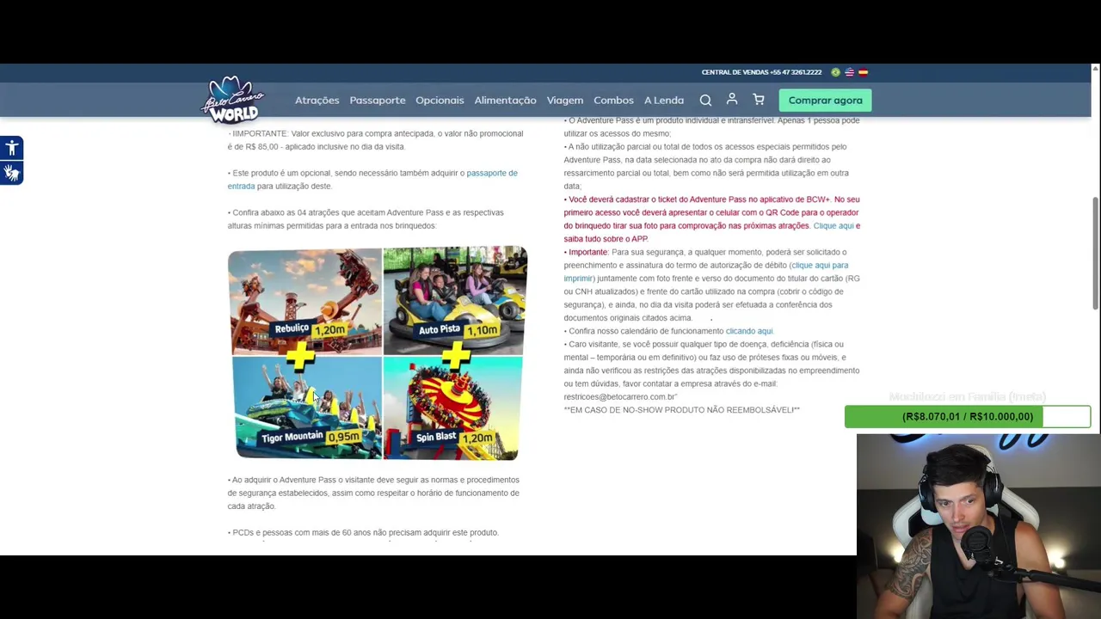The image size is (1101, 619).
Task: Open the Viagem menu
Action: (565, 101)
